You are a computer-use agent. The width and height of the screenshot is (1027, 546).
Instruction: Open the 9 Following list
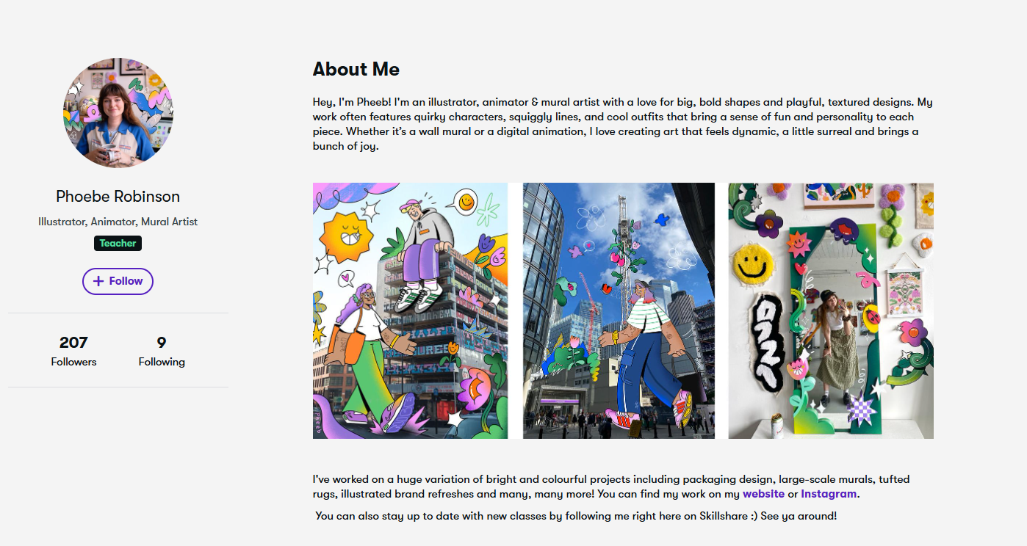click(162, 350)
